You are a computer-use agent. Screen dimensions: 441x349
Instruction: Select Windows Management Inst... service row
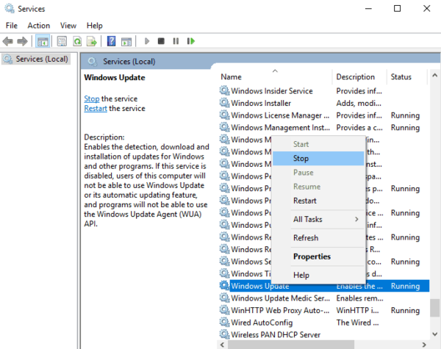[324, 127]
